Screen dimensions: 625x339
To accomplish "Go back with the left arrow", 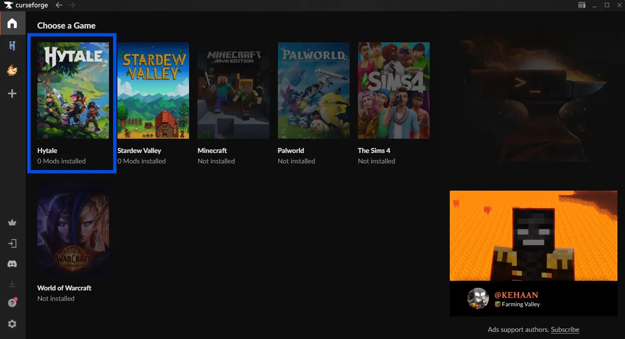I will [x=59, y=5].
